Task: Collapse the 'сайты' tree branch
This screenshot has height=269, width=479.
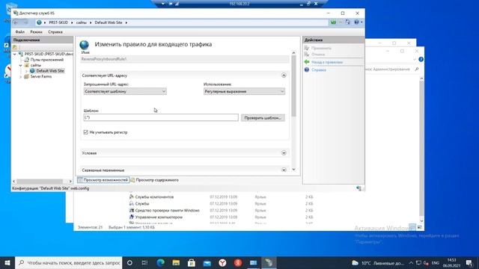Action: pyautogui.click(x=20, y=65)
